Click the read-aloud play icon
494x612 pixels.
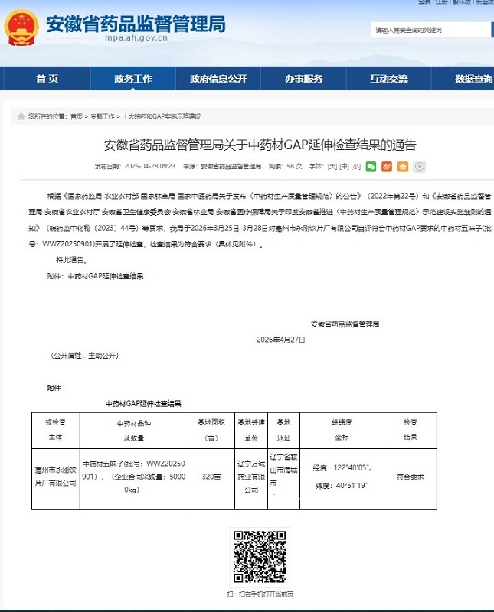click(419, 167)
